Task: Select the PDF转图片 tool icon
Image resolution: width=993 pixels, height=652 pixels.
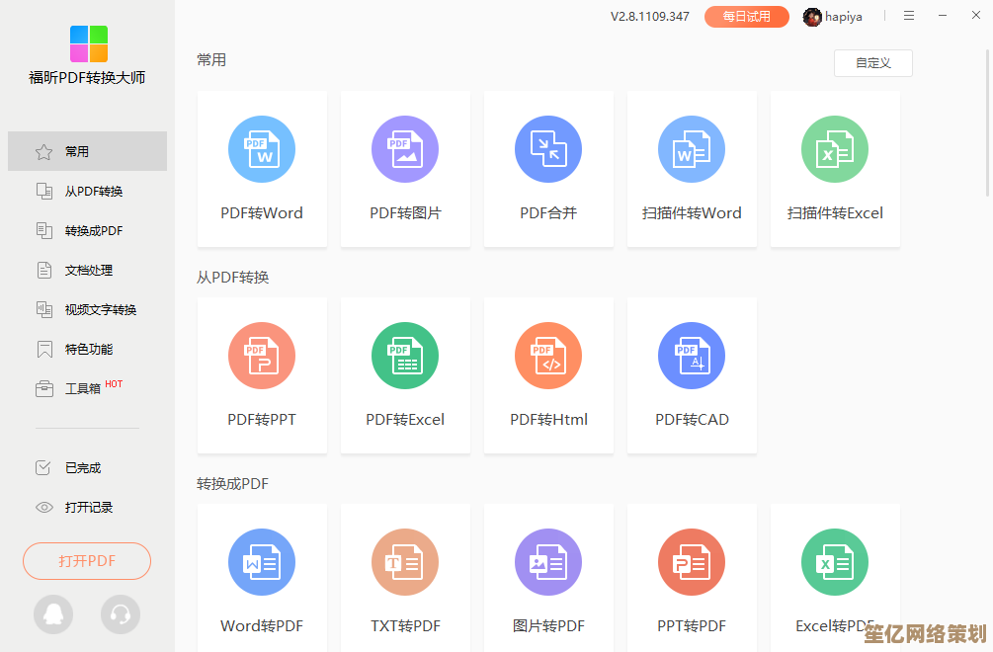Action: [405, 150]
